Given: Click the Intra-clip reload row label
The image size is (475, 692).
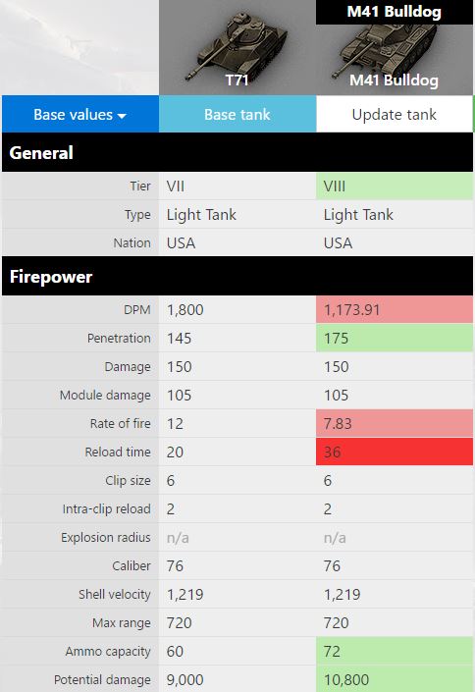Looking at the screenshot, I should point(106,508).
